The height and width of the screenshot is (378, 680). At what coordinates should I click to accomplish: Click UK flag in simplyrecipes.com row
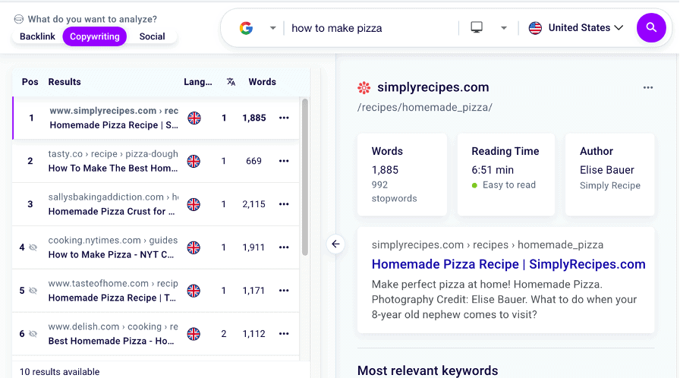coord(194,118)
